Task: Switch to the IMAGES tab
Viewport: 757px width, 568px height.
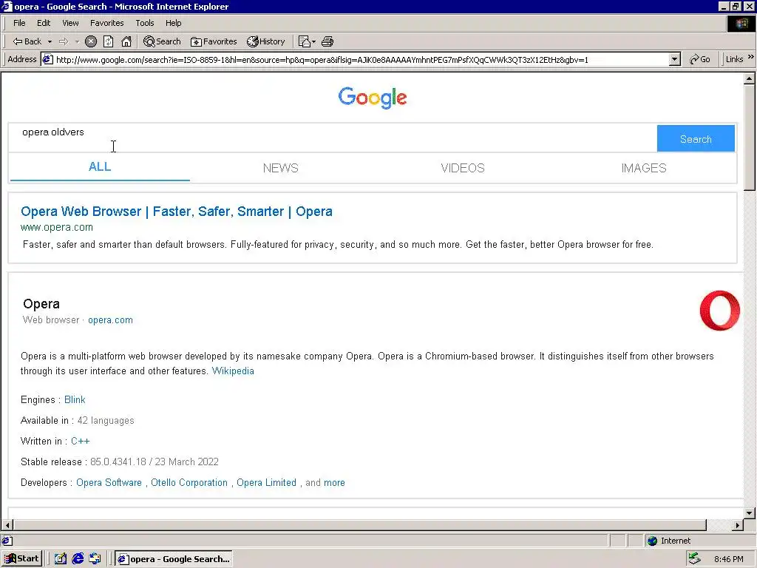Action: [x=644, y=168]
